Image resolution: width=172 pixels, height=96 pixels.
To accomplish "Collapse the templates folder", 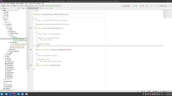I will tap(9, 42).
